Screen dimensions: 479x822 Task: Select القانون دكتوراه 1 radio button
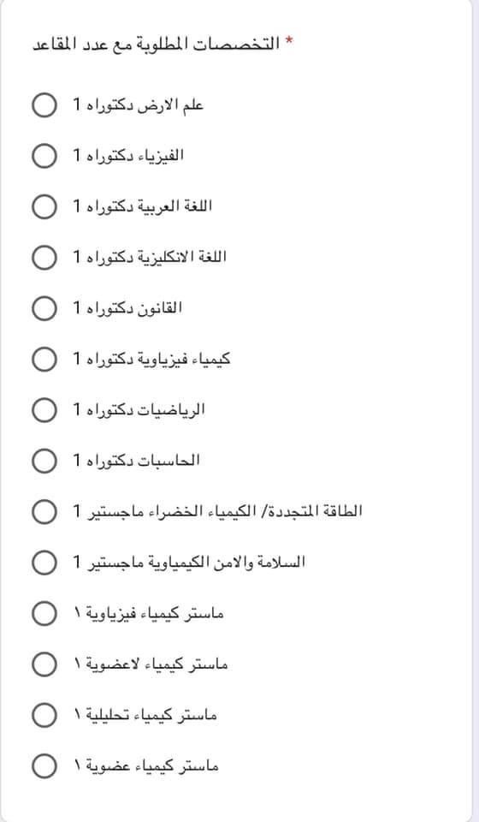pyautogui.click(x=44, y=308)
